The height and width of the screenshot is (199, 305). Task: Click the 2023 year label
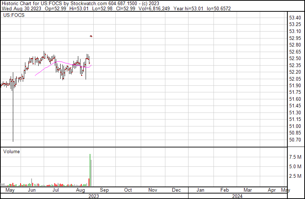94,196
